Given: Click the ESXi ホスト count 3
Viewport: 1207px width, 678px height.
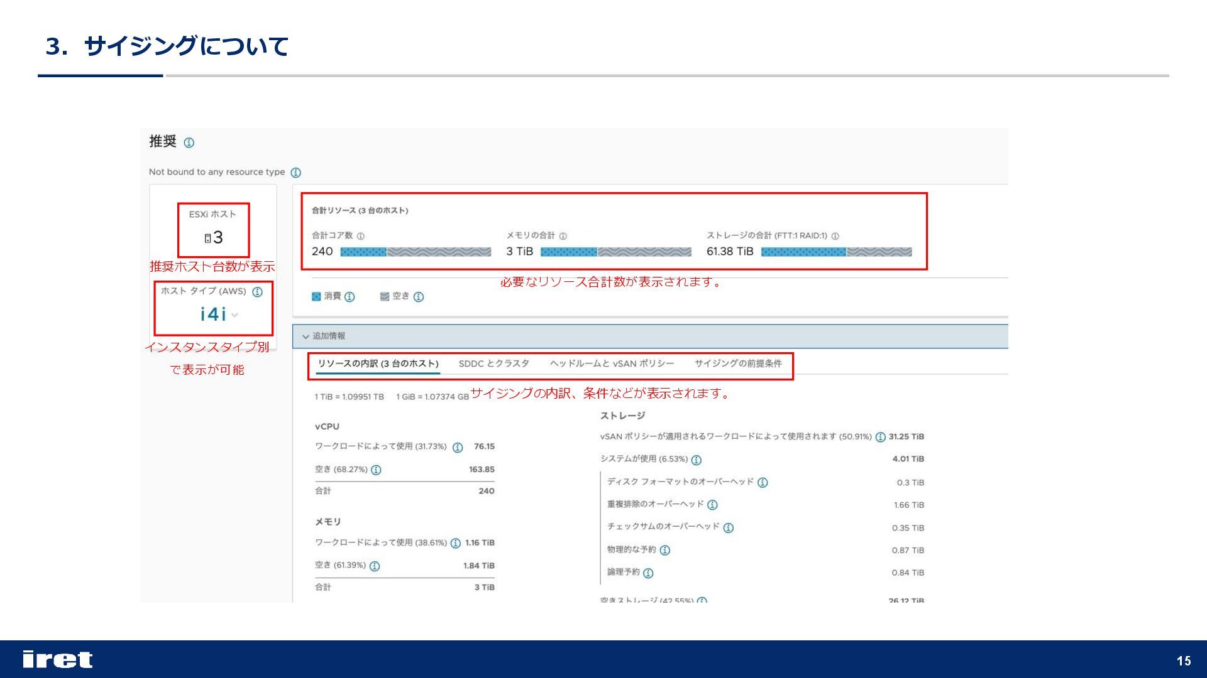Looking at the screenshot, I should (x=217, y=237).
